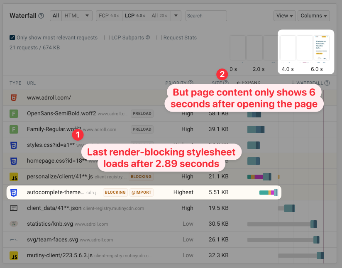Click inside the Search requests field
This screenshot has width=342, height=268.
pyautogui.click(x=206, y=15)
